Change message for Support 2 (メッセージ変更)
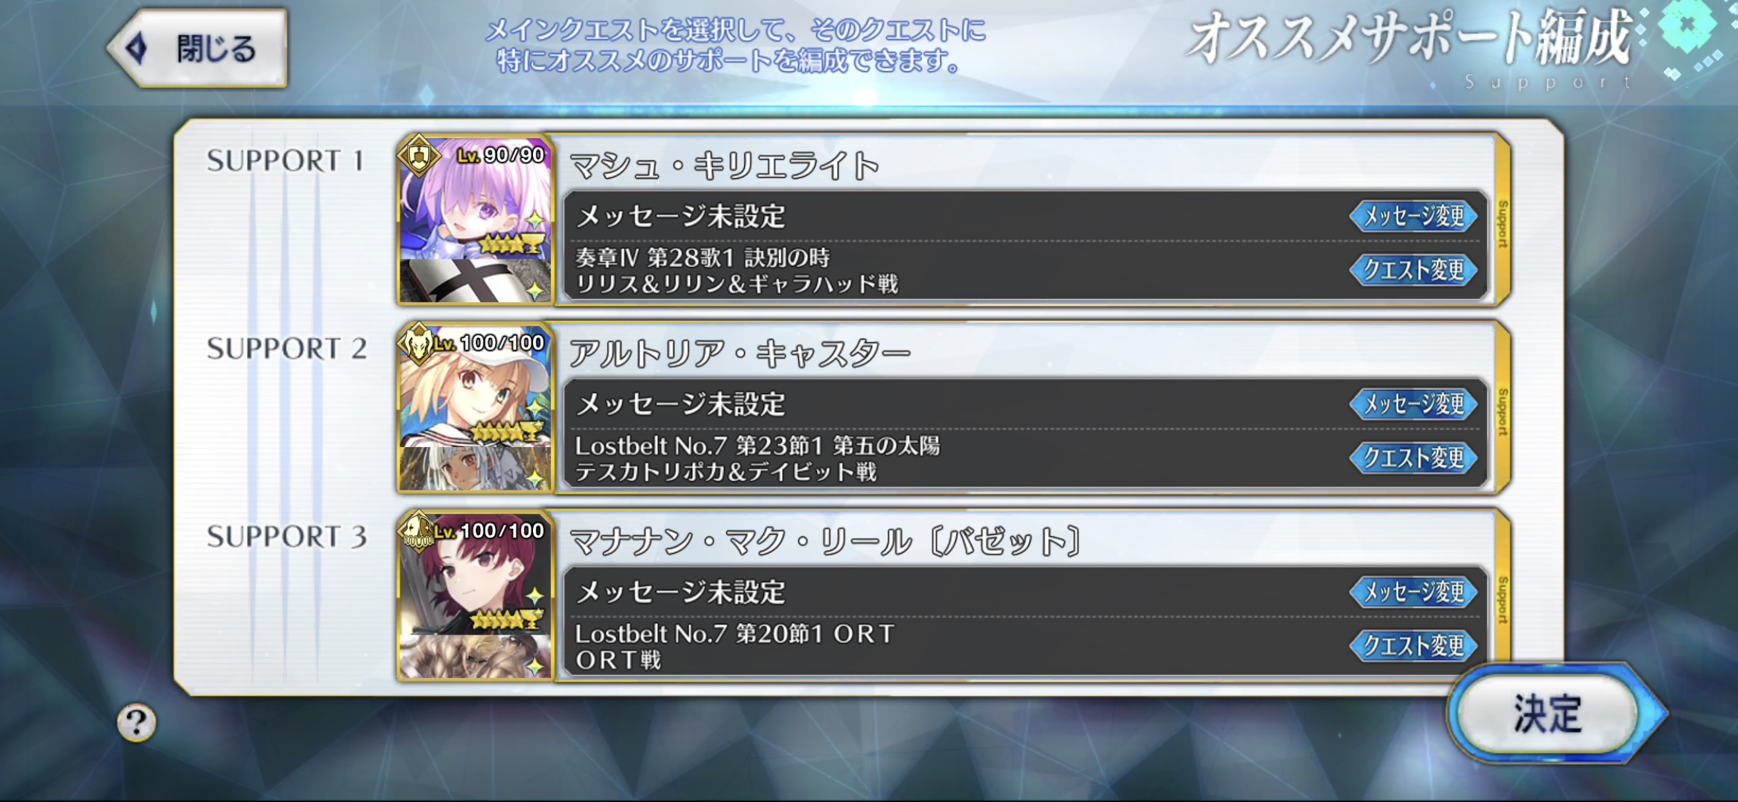 coord(1413,404)
